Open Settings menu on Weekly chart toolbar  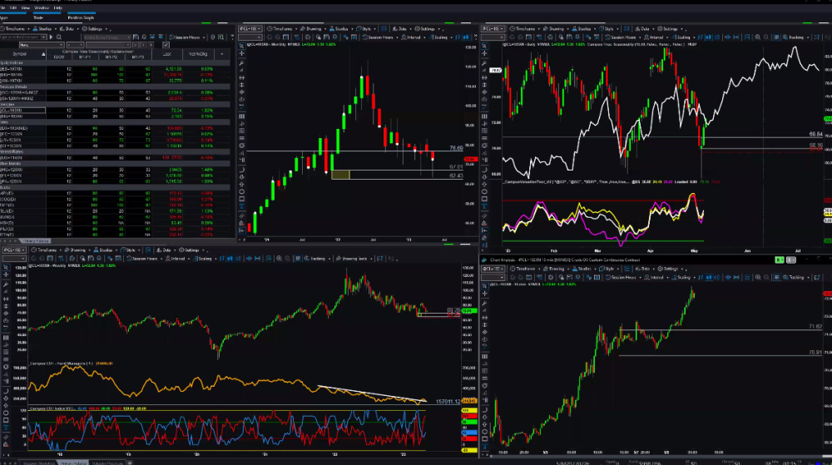(191, 250)
